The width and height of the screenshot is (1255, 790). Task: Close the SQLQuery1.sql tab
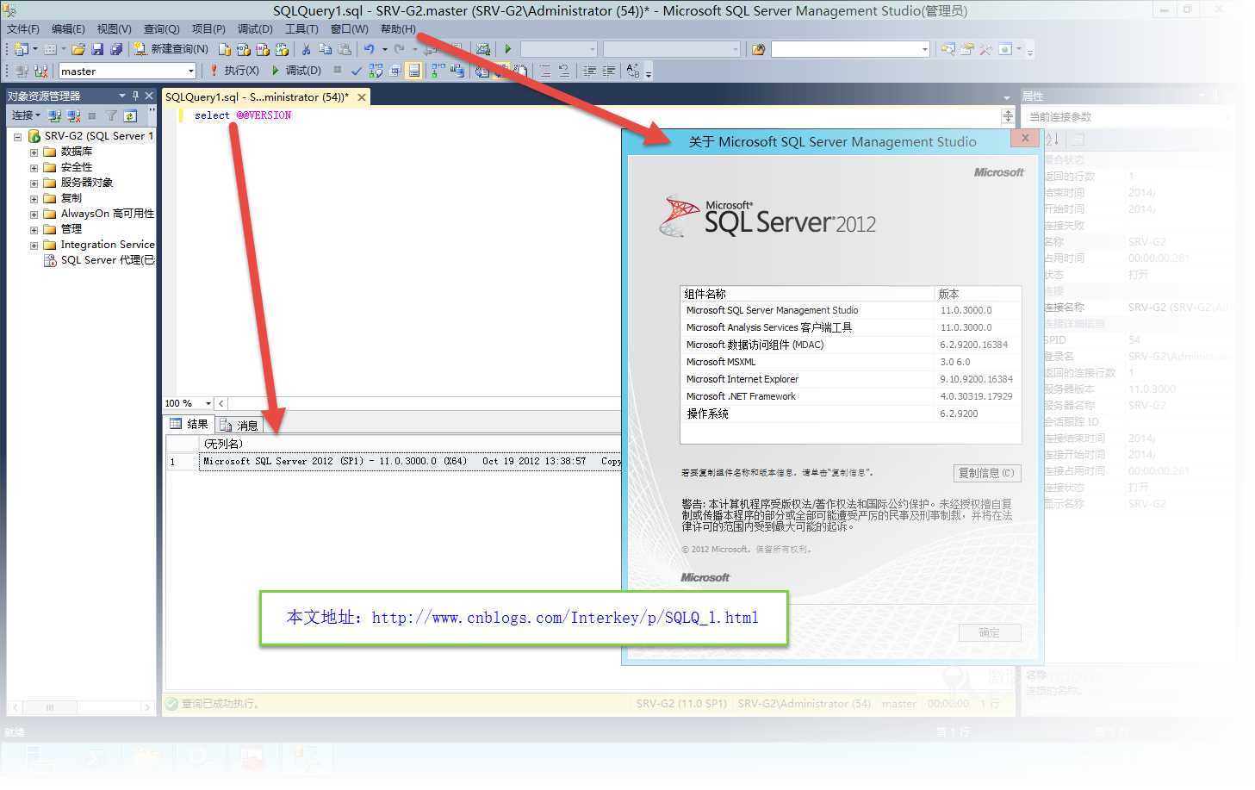click(362, 97)
